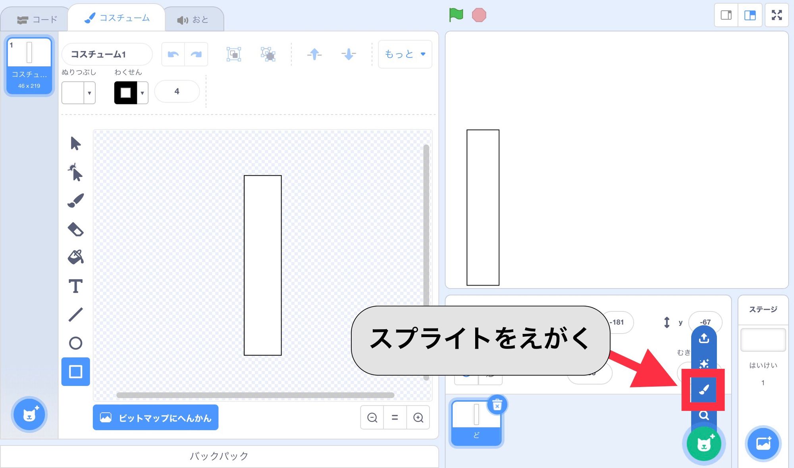Image resolution: width=794 pixels, height=468 pixels.
Task: Select the sprite thumbnail in sprite pane
Action: [x=476, y=423]
